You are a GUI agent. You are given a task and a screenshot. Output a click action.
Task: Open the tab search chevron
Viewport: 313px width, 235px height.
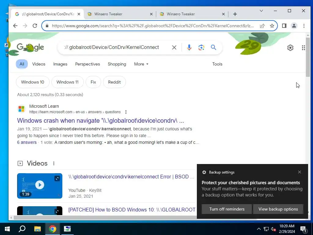point(261,11)
